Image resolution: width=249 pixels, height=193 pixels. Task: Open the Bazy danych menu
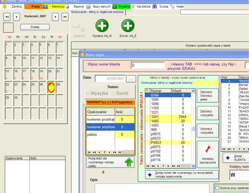pyautogui.click(x=102, y=6)
